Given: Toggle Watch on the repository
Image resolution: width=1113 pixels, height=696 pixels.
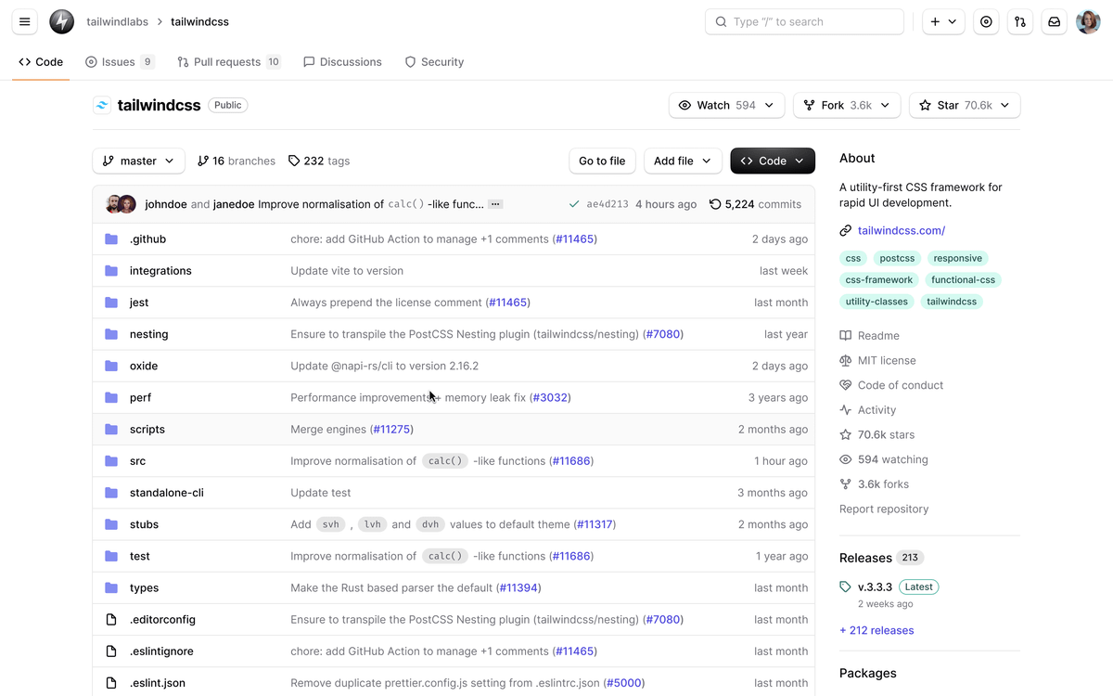Looking at the screenshot, I should tap(716, 106).
